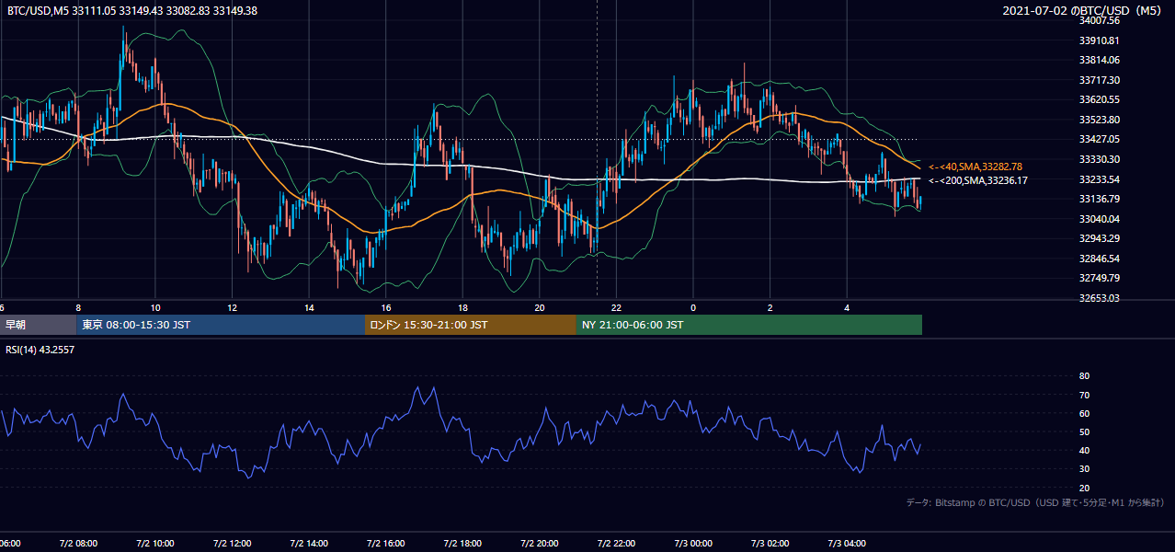The image size is (1175, 552).
Task: Click the BTC/USD,M5 price header text
Action: coord(131,10)
